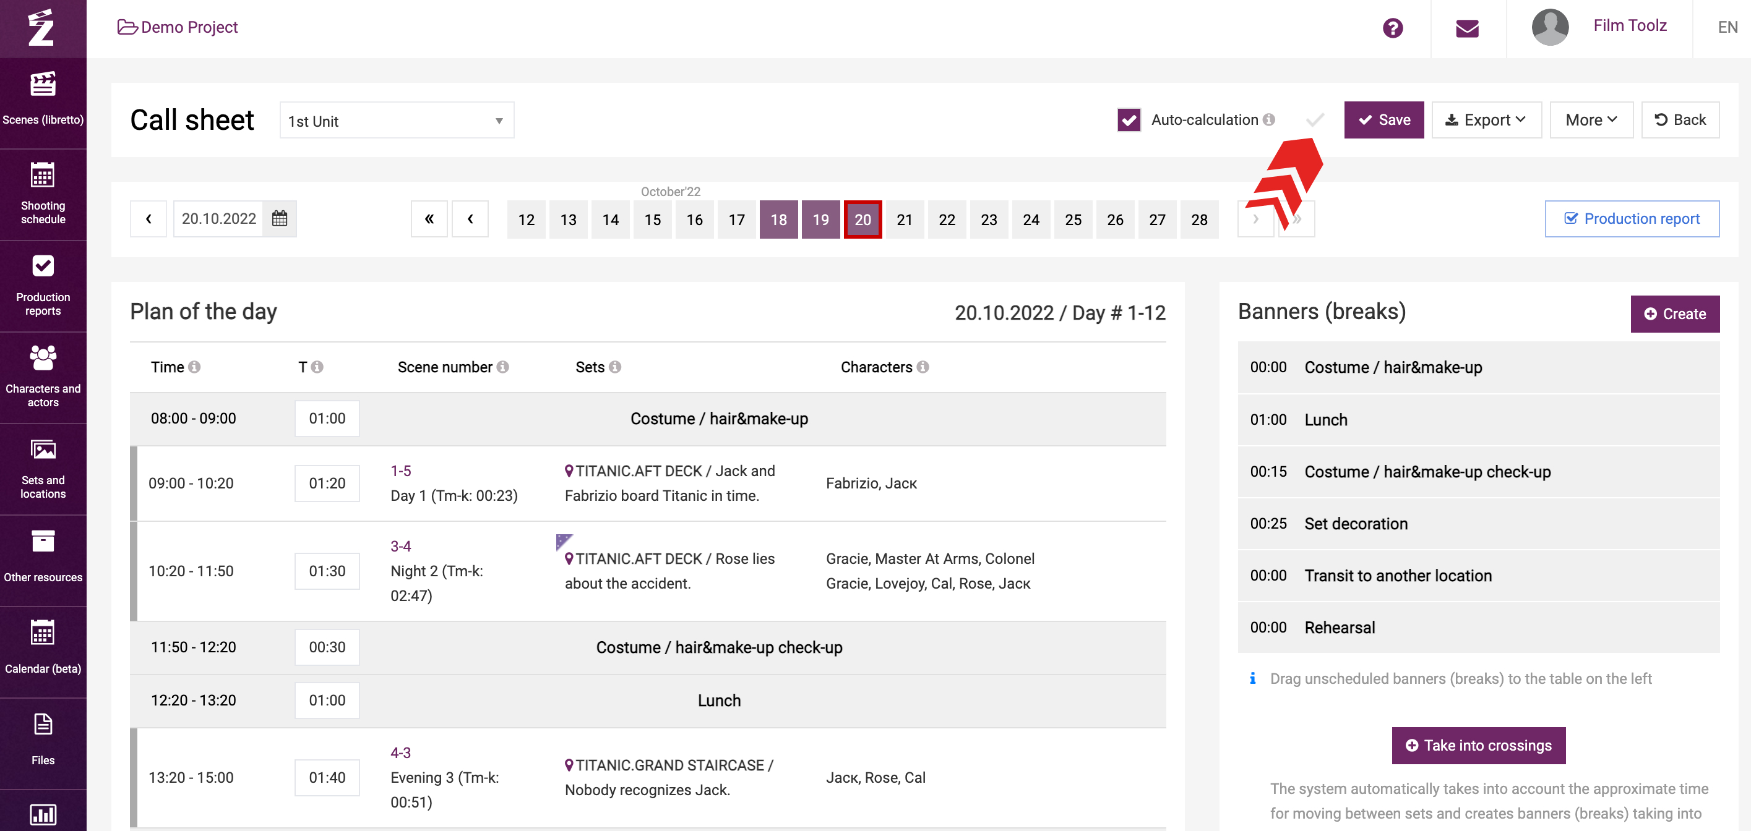Click Take into crossings button

pyautogui.click(x=1478, y=746)
